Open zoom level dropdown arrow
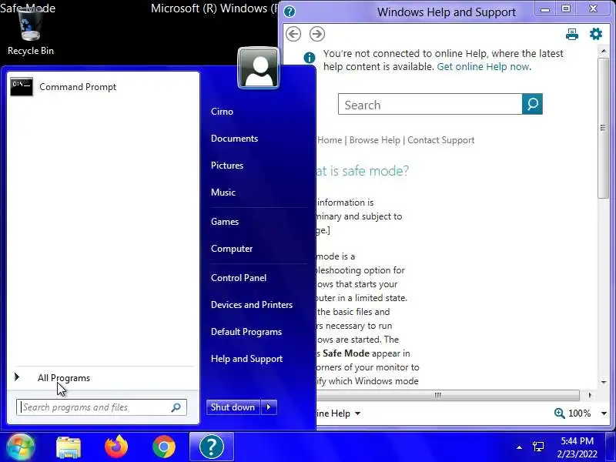The width and height of the screenshot is (616, 462). pos(604,413)
